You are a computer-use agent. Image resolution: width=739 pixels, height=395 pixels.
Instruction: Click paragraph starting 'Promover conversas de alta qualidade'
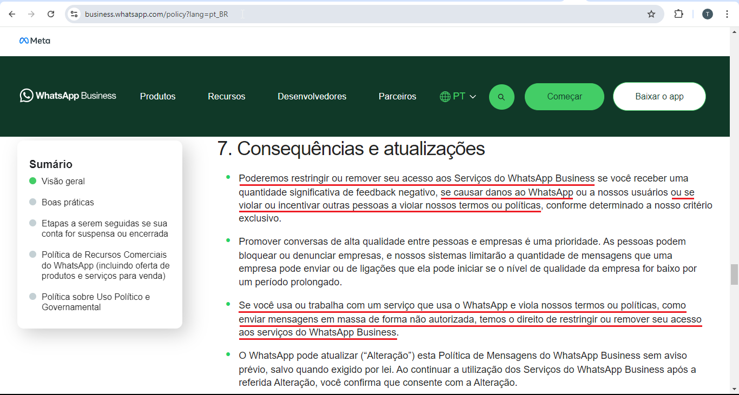click(468, 262)
